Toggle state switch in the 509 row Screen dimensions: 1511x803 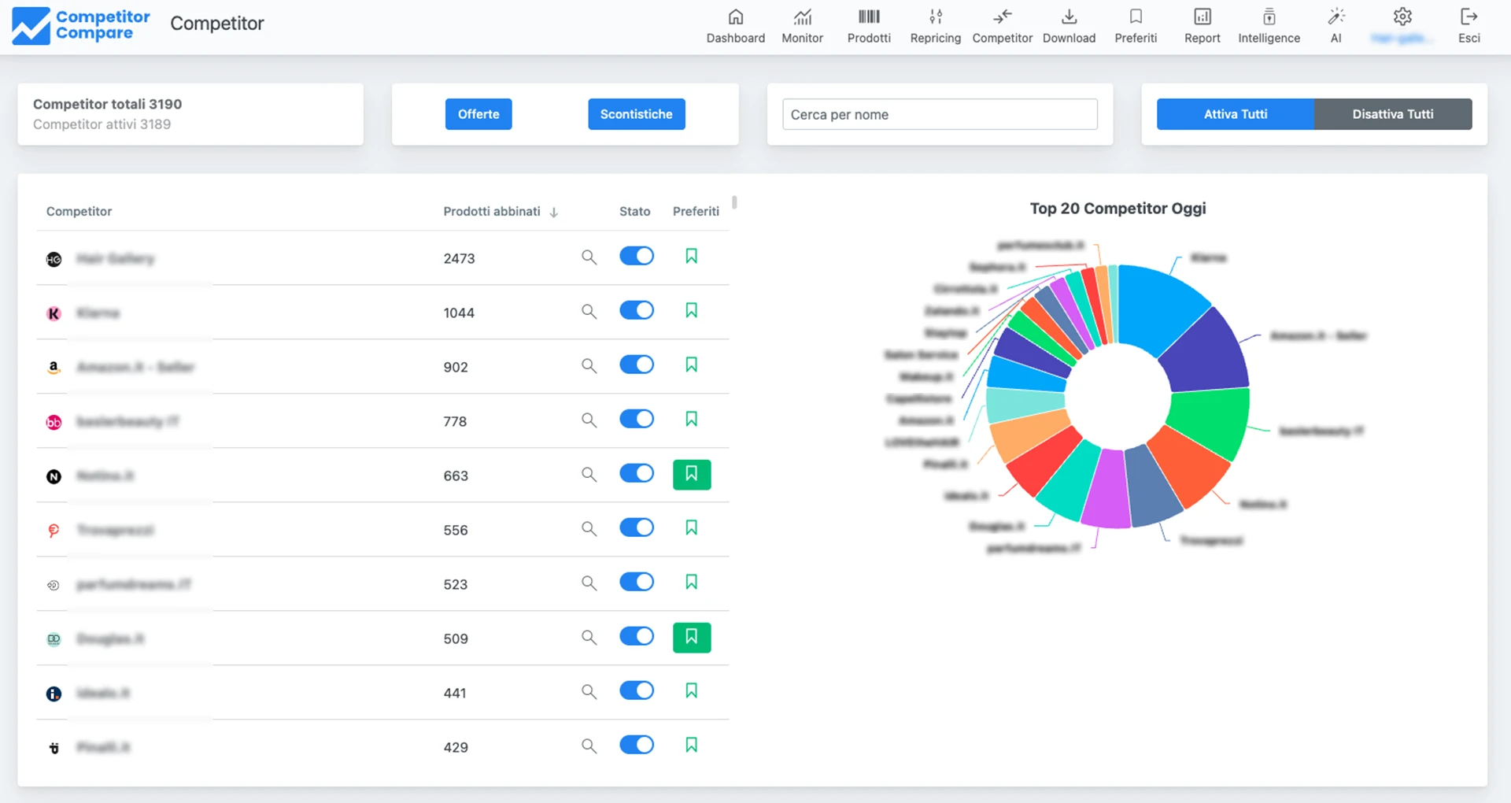pyautogui.click(x=637, y=637)
